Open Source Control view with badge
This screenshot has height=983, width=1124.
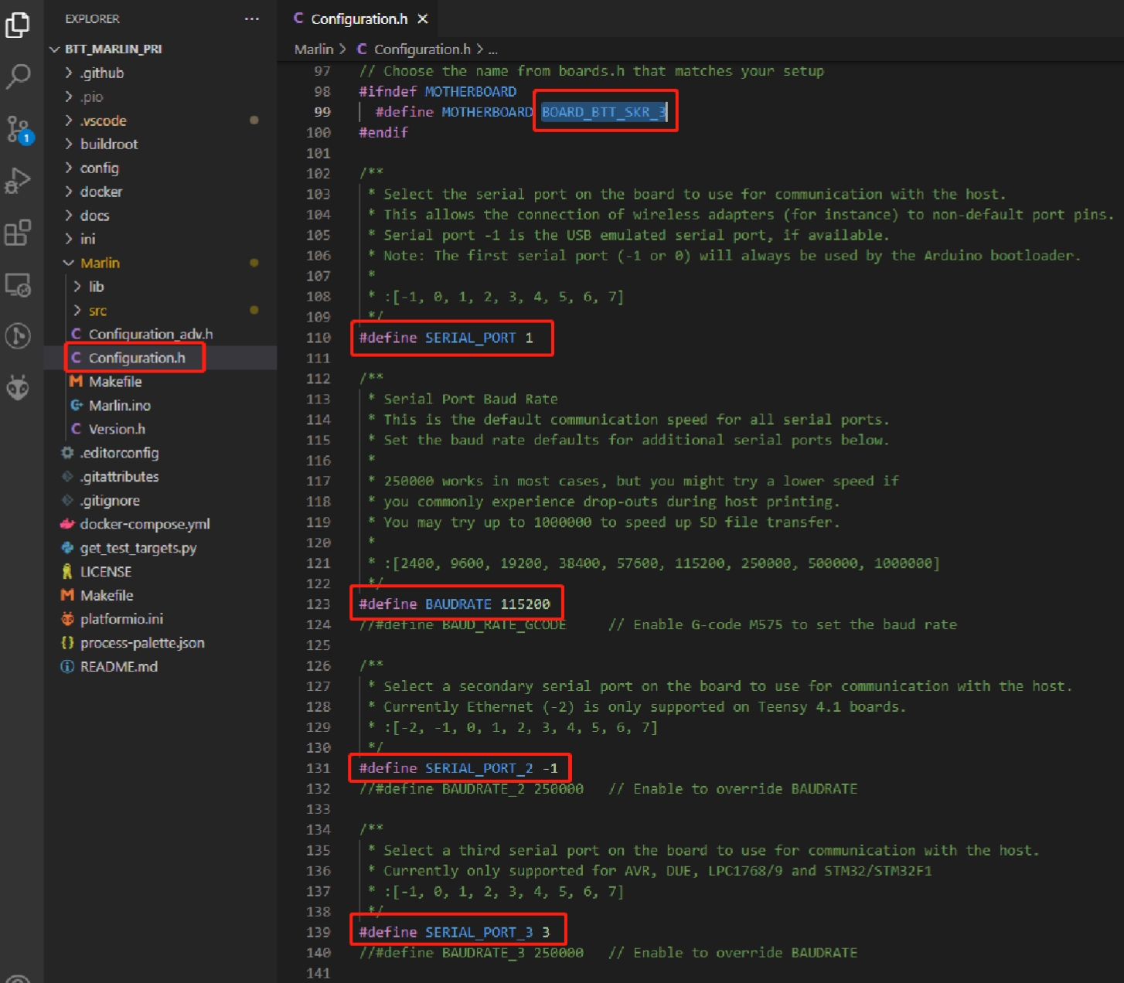point(18,129)
